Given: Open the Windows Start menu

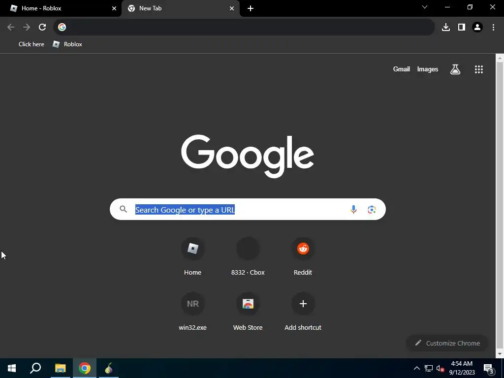Looking at the screenshot, I should pyautogui.click(x=12, y=368).
